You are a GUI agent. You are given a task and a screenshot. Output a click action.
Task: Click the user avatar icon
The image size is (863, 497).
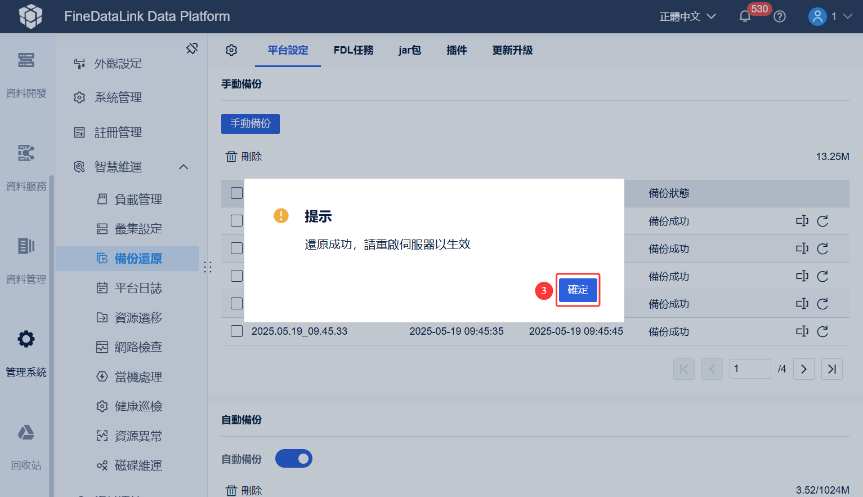pyautogui.click(x=817, y=16)
